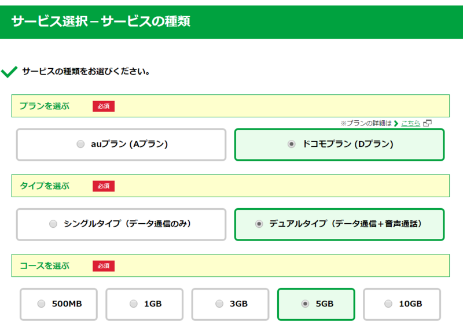Click the コースを選ぶ section heading

tap(45, 265)
